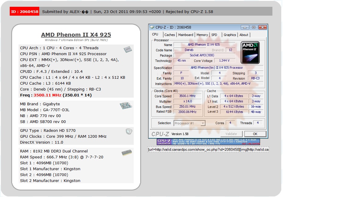Image resolution: width=340 pixels, height=197 pixels.
Task: Click the Gigabyte motherboard icon
Action: (x=126, y=106)
